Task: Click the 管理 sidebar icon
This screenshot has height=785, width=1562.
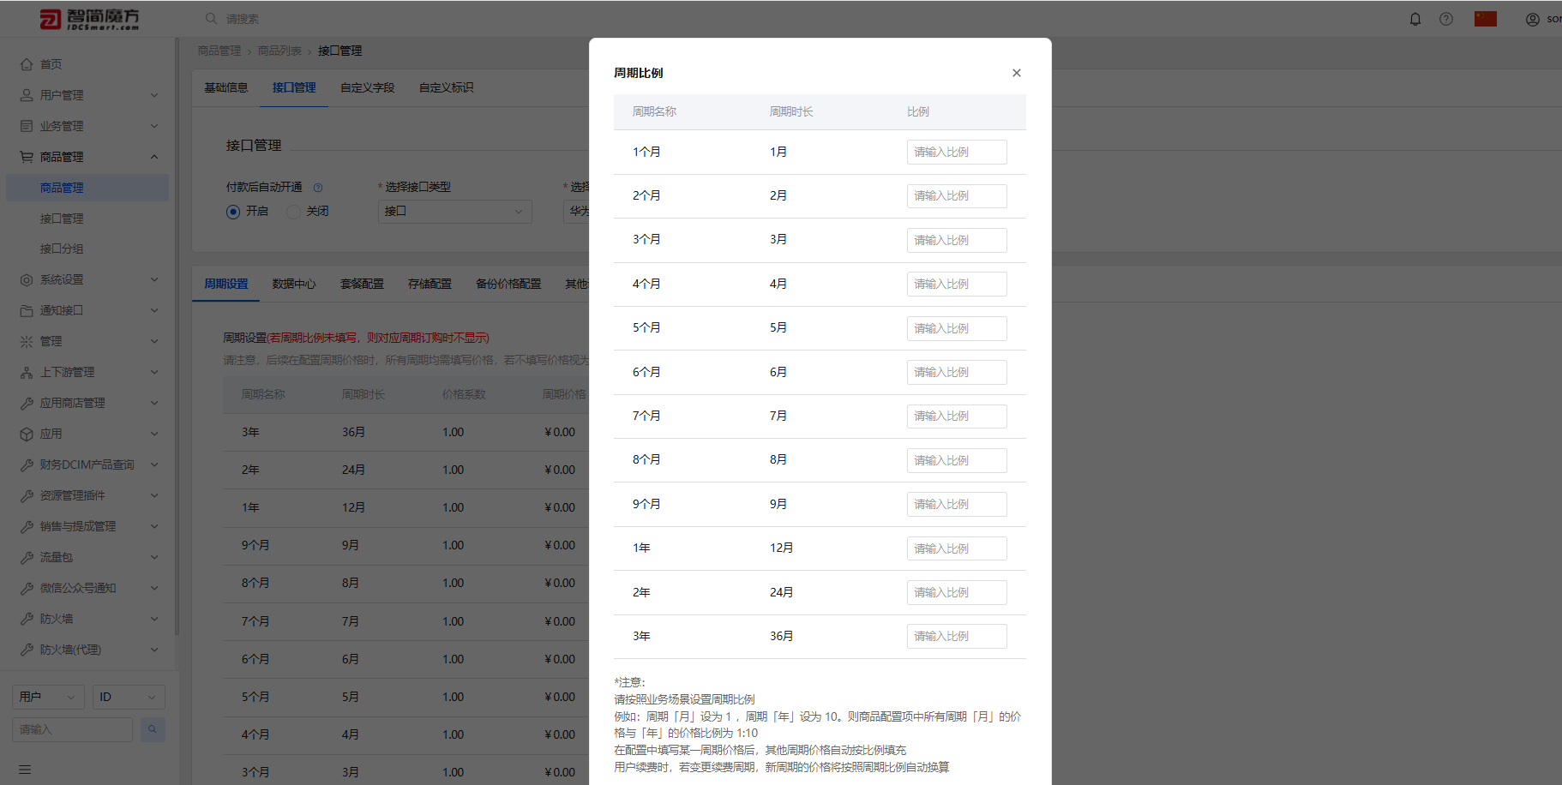Action: click(27, 341)
